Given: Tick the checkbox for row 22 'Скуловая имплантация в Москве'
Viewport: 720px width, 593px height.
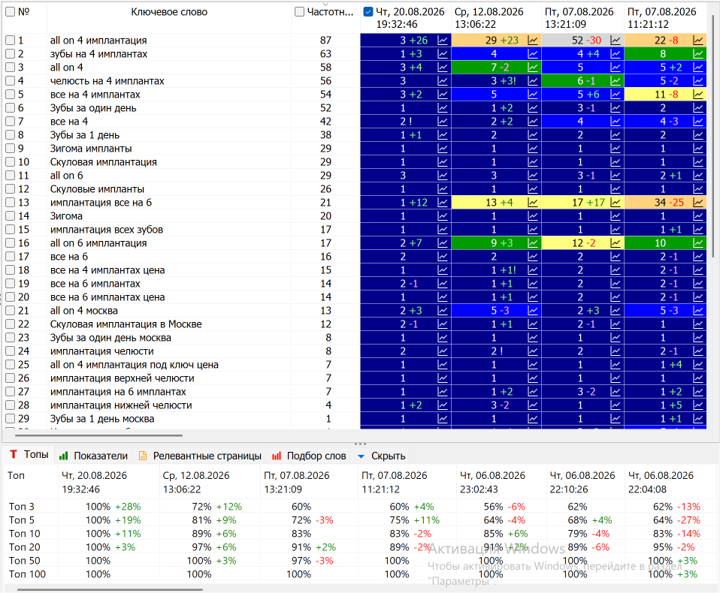Looking at the screenshot, I should (x=10, y=324).
